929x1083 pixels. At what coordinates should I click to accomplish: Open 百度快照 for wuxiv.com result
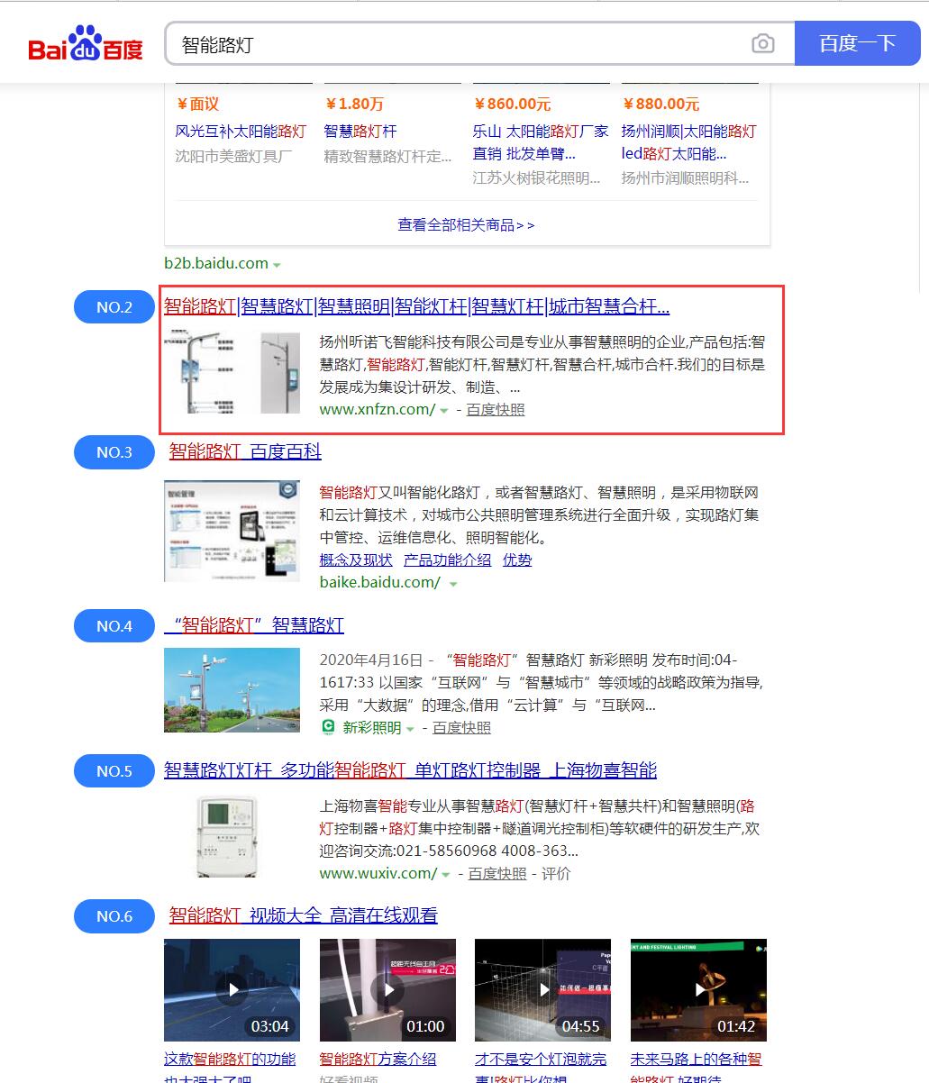(497, 873)
